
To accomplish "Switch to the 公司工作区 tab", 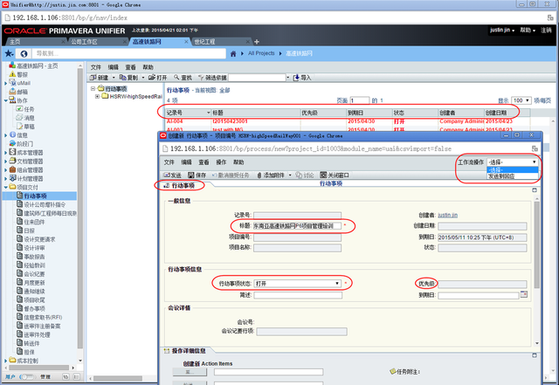I will 85,41.
